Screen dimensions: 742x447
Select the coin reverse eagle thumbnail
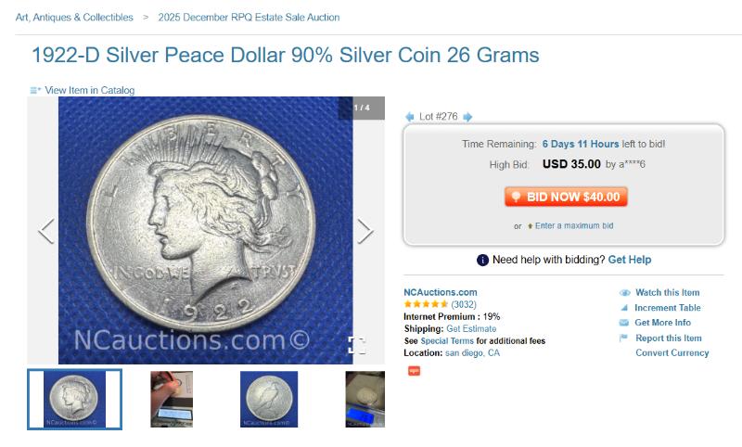pos(269,399)
